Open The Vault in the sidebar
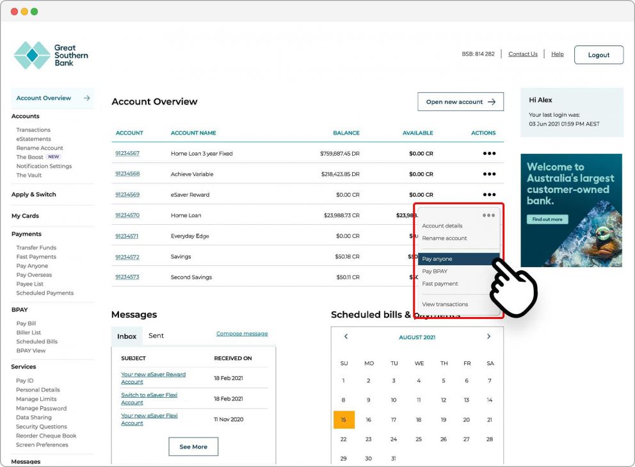The width and height of the screenshot is (635, 467). 29,175
